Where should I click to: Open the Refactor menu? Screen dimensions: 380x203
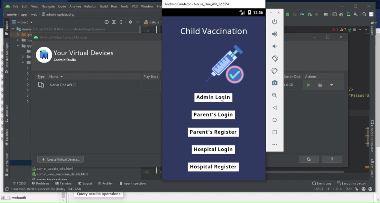(90, 6)
